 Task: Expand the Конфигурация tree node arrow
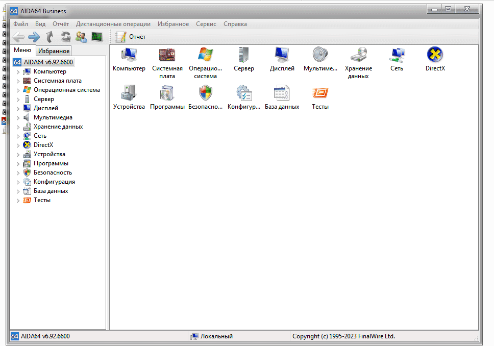(x=18, y=182)
